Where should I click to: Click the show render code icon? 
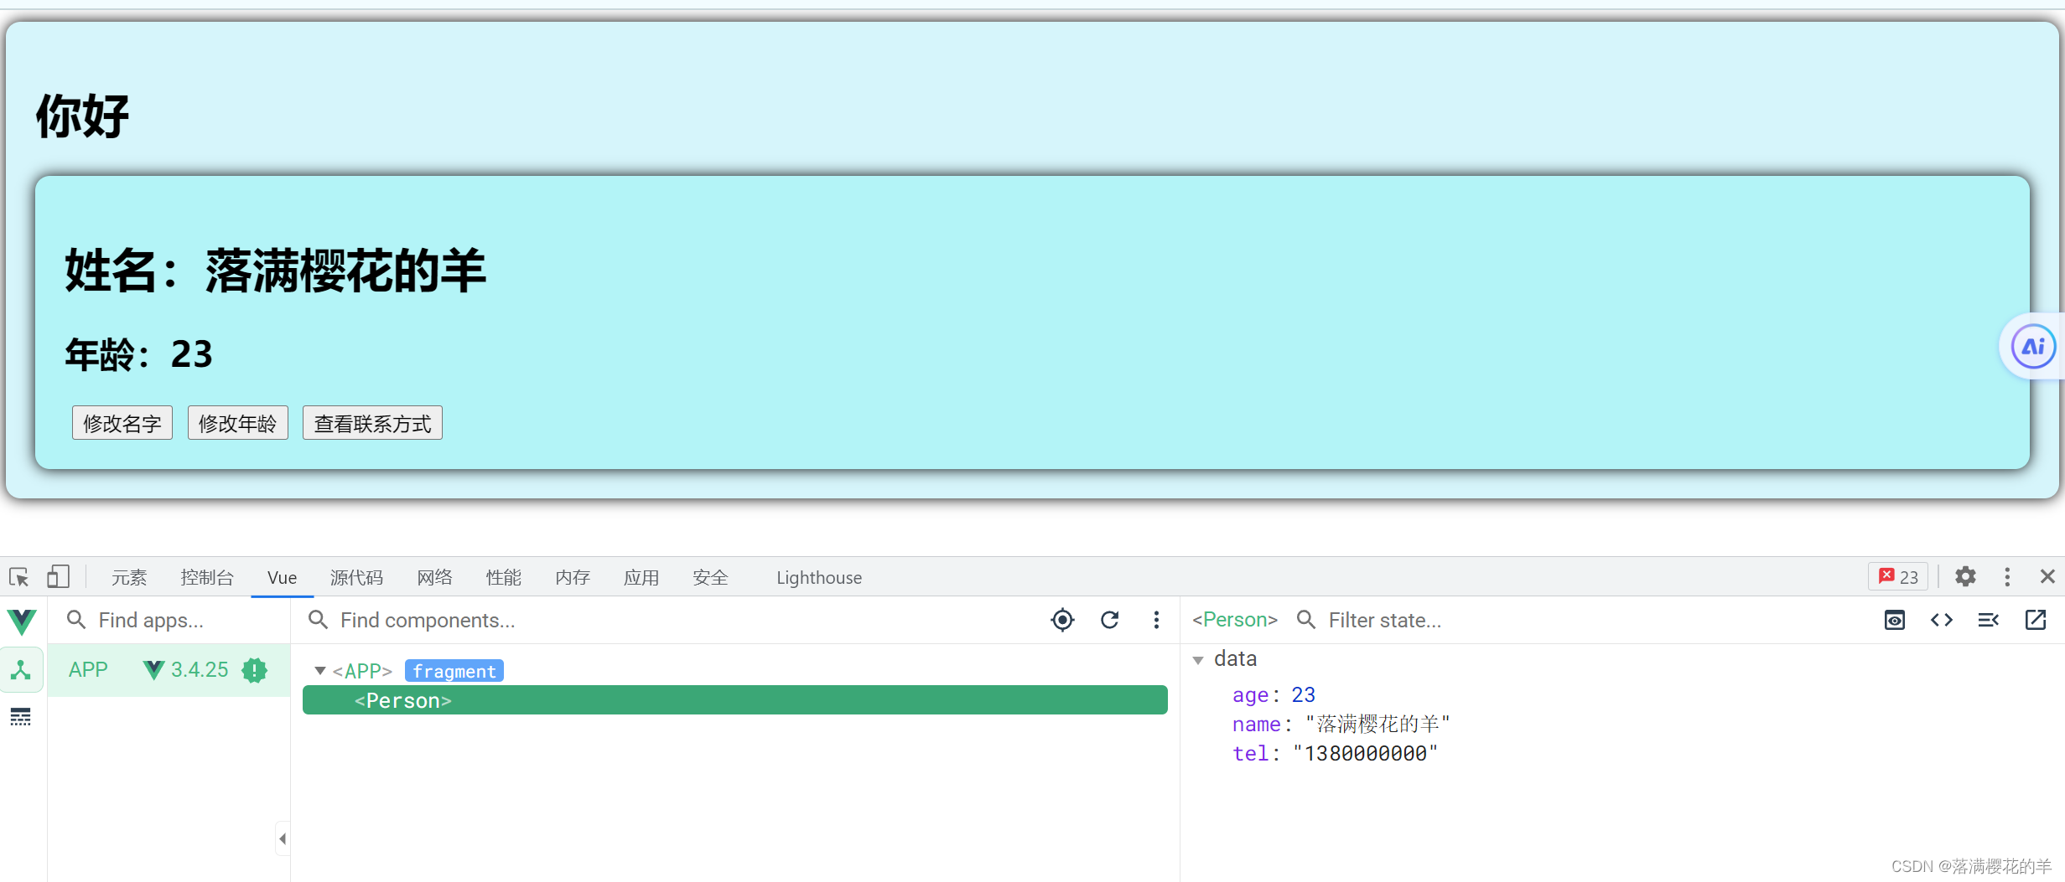tap(1989, 620)
